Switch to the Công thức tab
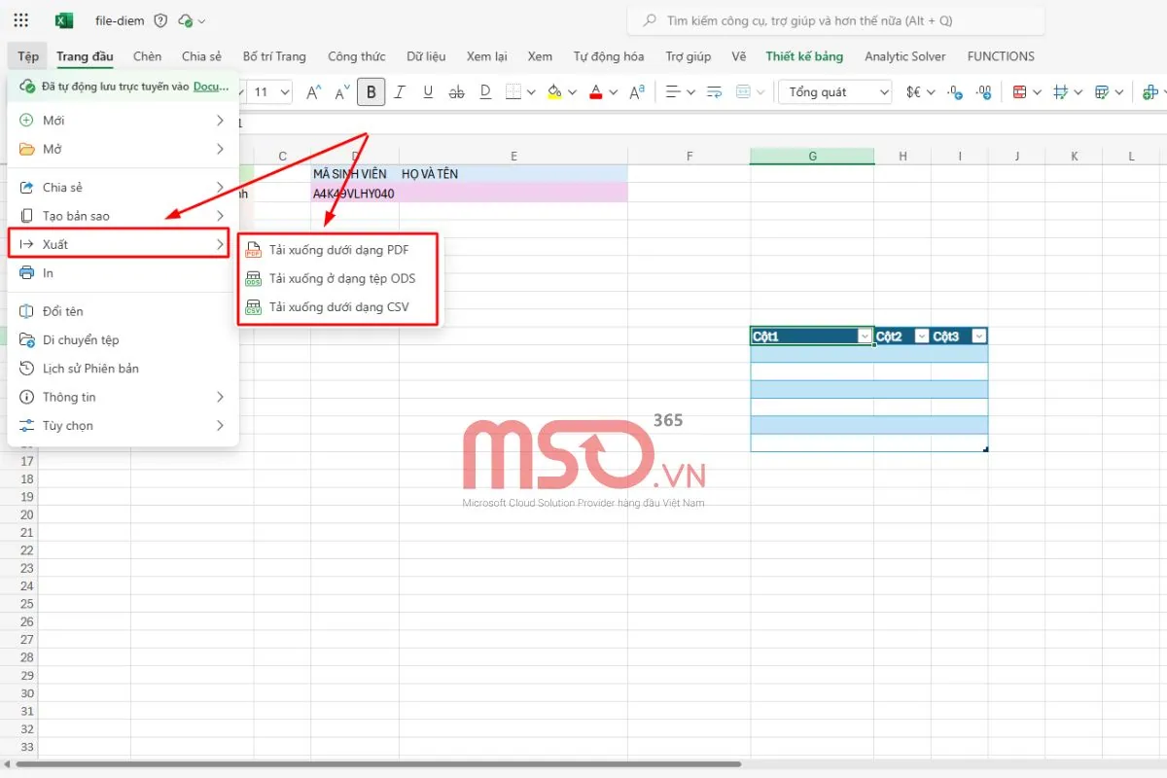The height and width of the screenshot is (778, 1167). coord(356,56)
